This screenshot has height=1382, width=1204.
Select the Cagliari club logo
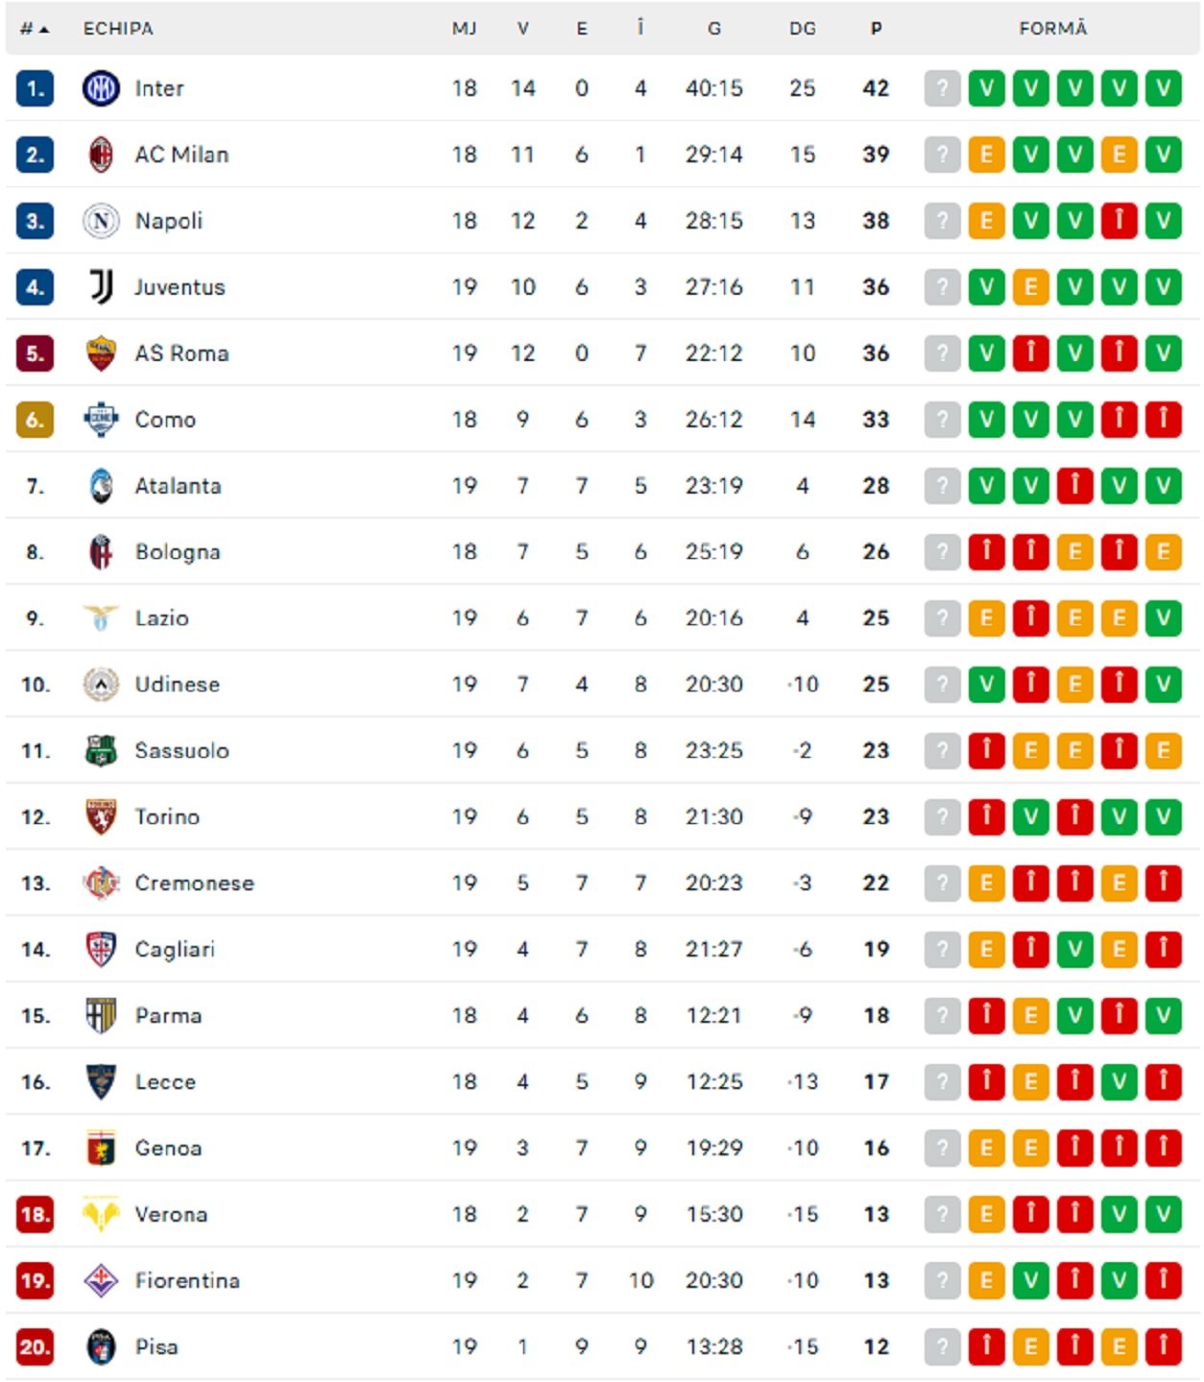coord(101,949)
